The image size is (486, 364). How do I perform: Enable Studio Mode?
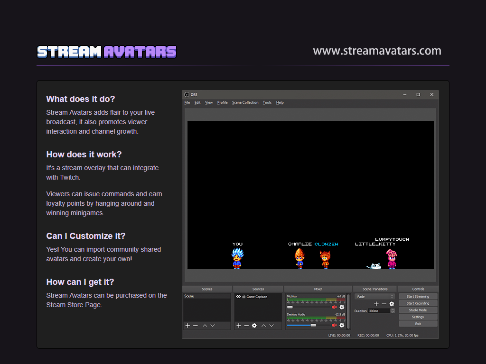click(418, 310)
